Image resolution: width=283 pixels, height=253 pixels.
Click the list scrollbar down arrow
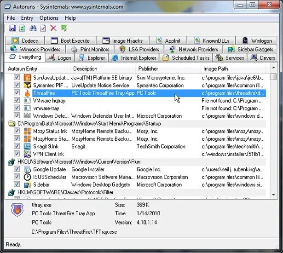point(274,195)
